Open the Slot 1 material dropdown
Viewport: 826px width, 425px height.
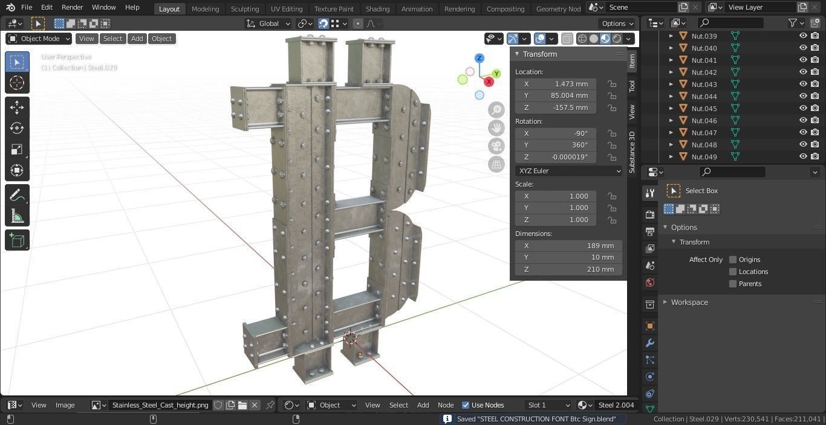548,405
